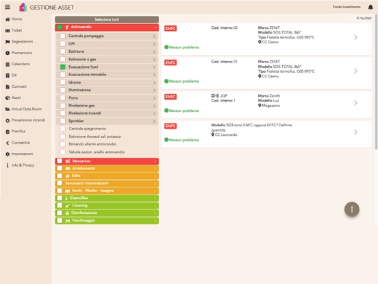Toggle the Antincendio category checkbox
Screen dimensions: 378x284
60,27
